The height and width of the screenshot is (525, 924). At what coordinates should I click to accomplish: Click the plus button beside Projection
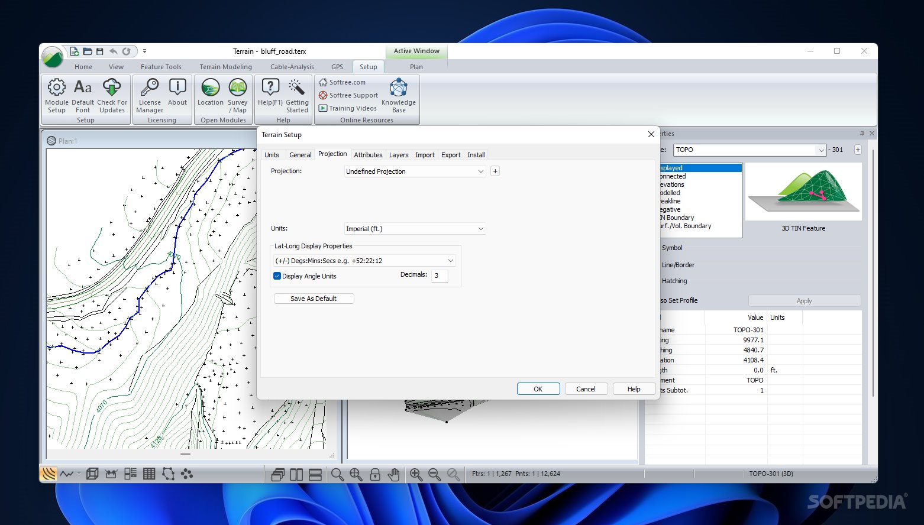[495, 171]
